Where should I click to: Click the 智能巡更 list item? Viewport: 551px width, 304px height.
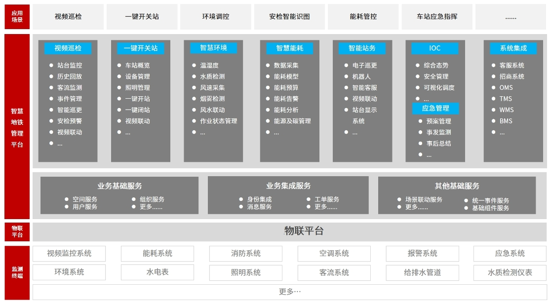(x=70, y=110)
